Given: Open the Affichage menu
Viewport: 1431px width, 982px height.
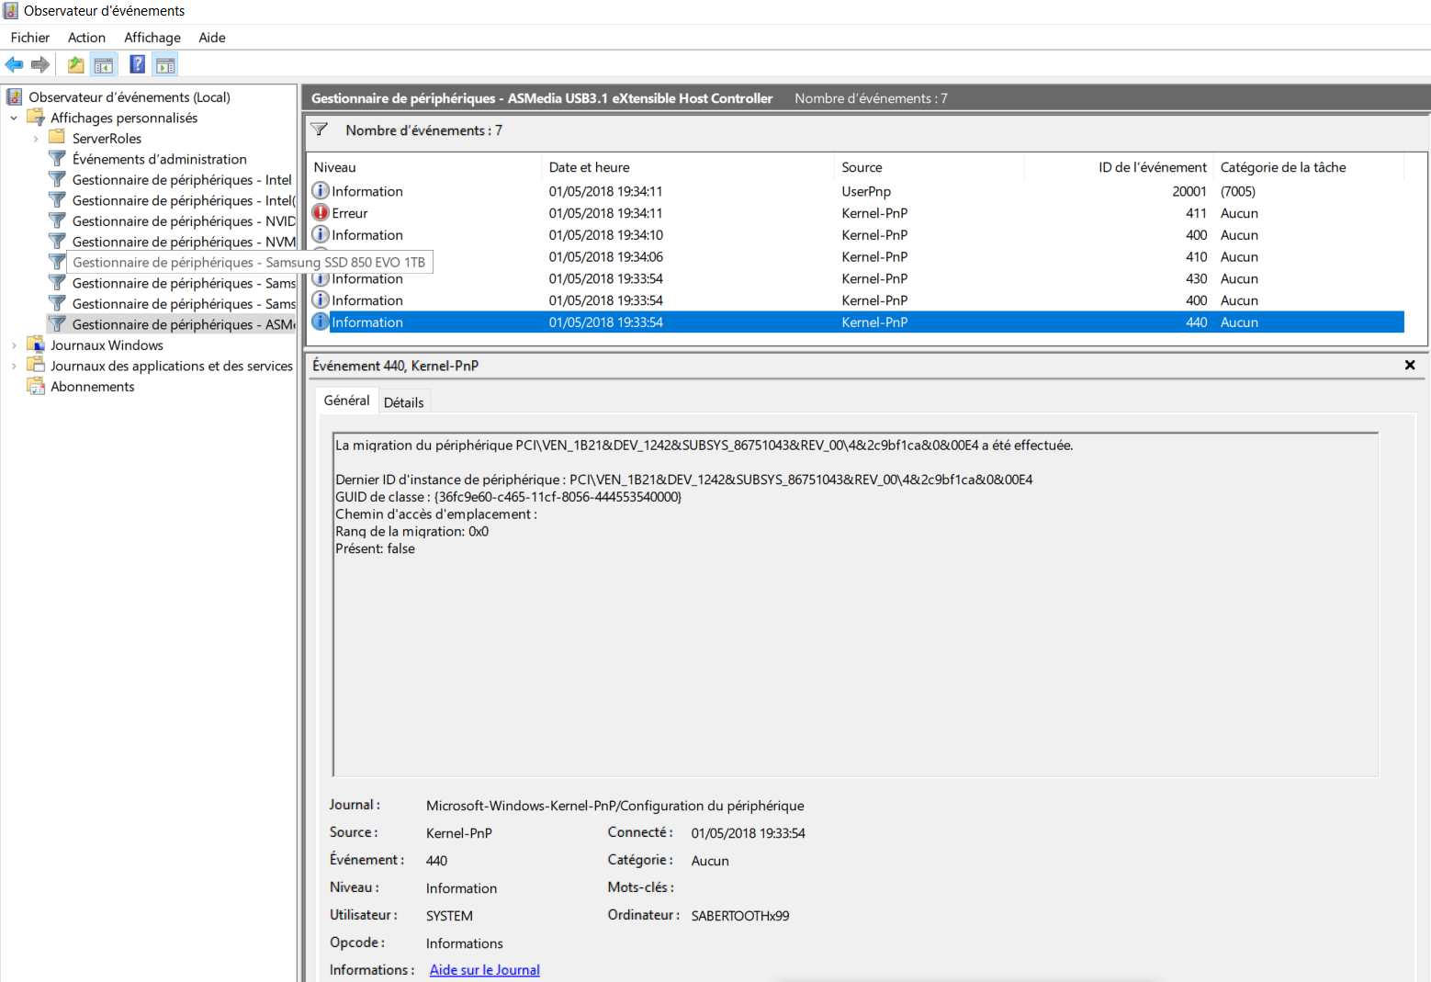Looking at the screenshot, I should [x=152, y=38].
